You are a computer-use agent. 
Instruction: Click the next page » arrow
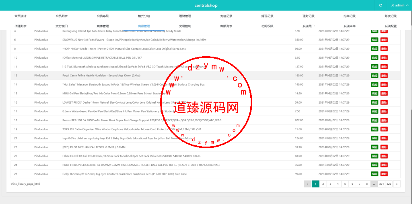tap(397, 184)
